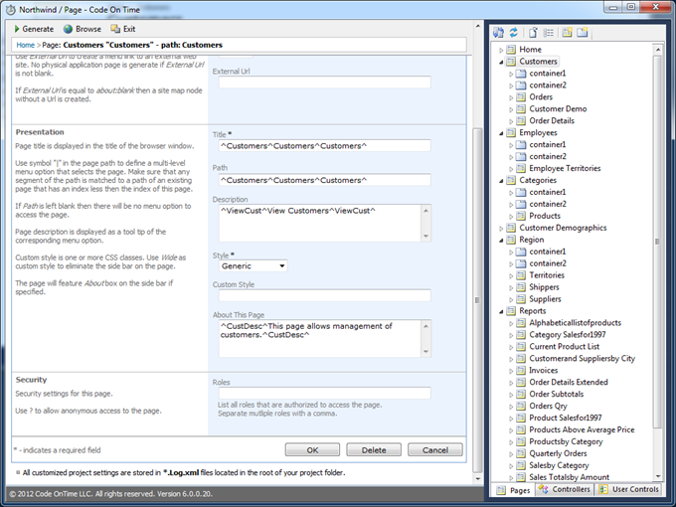Click the Region page icon in tree
Screen dimensions: 676x507
point(511,240)
